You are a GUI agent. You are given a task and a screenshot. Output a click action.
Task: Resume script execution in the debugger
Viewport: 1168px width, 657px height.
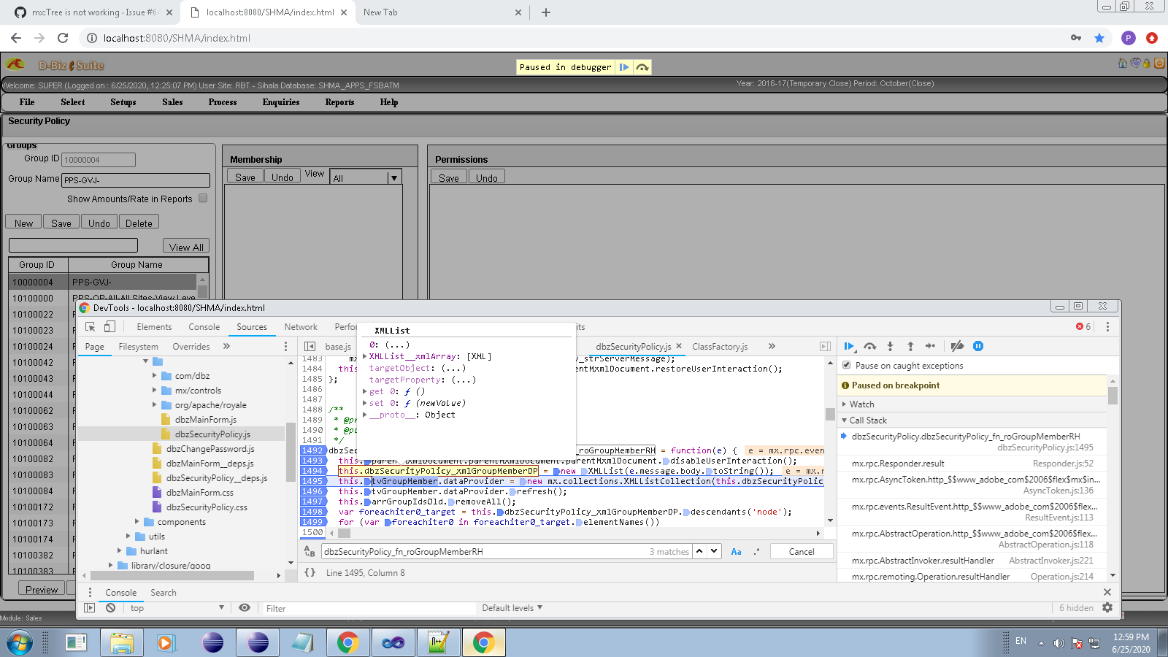point(850,347)
